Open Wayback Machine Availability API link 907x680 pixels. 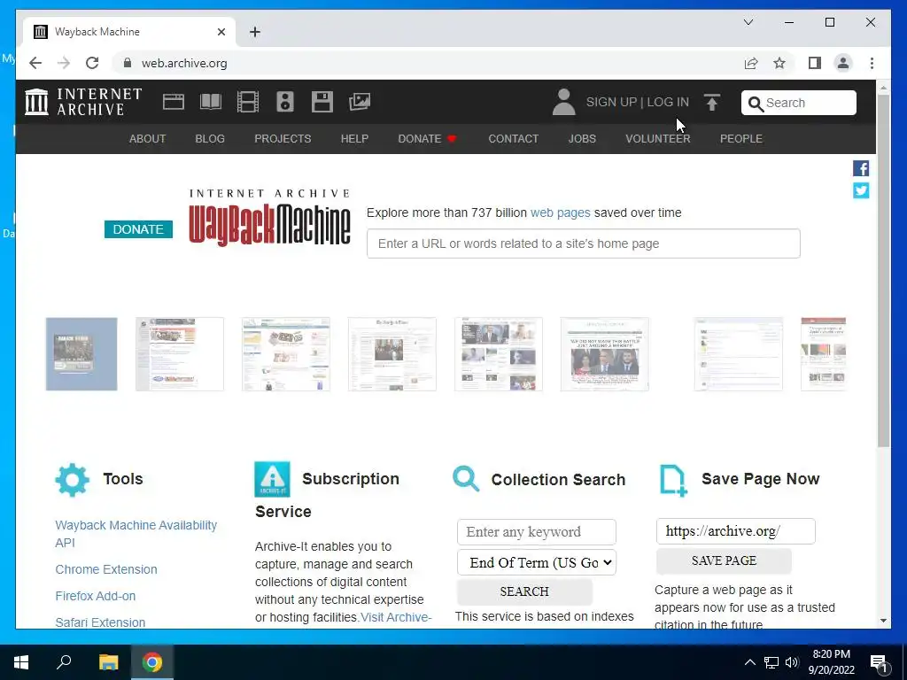coord(136,534)
